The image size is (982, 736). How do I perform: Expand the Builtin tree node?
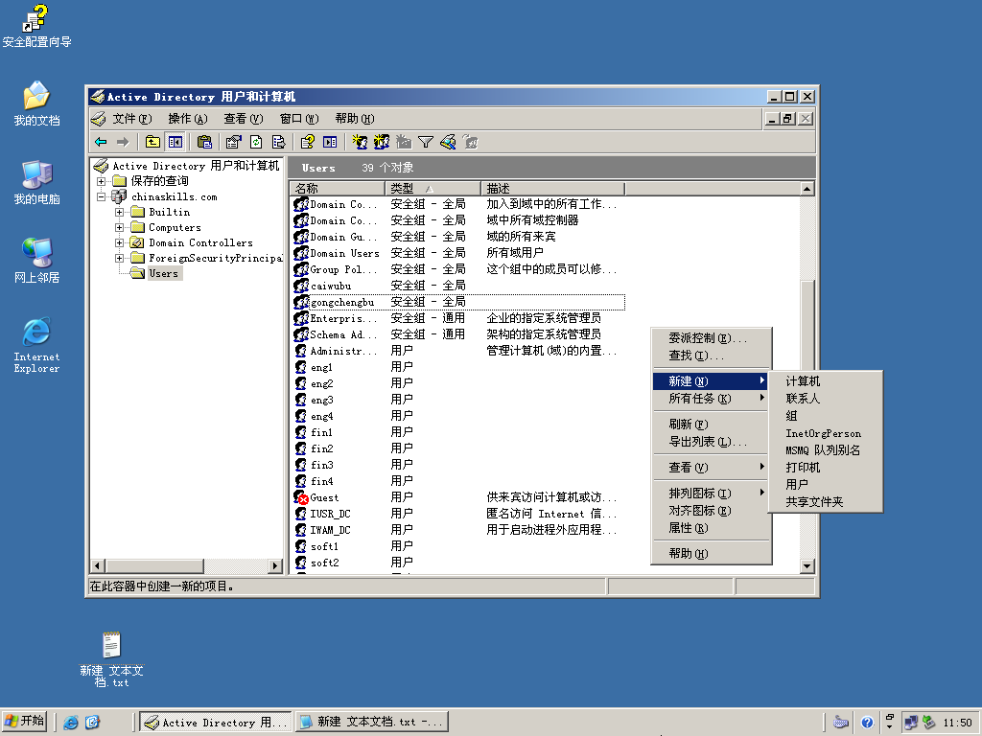tap(119, 212)
